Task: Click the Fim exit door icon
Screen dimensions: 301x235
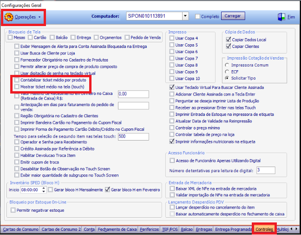Action: point(281,17)
